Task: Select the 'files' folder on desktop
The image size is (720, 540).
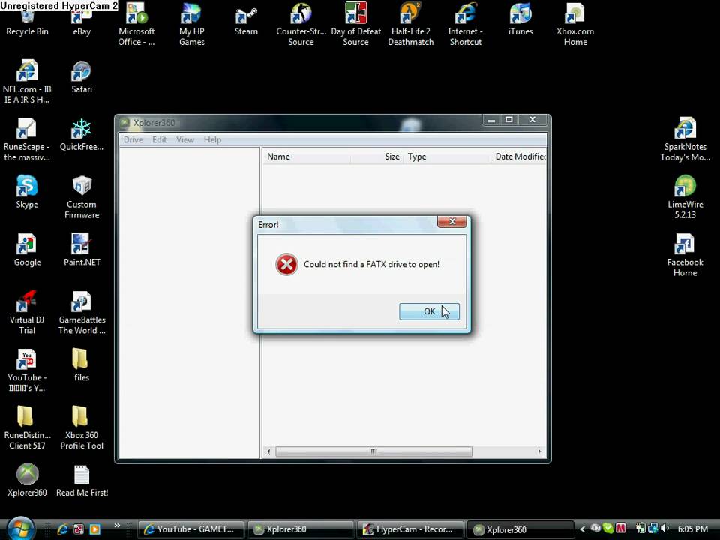Action: [81, 365]
